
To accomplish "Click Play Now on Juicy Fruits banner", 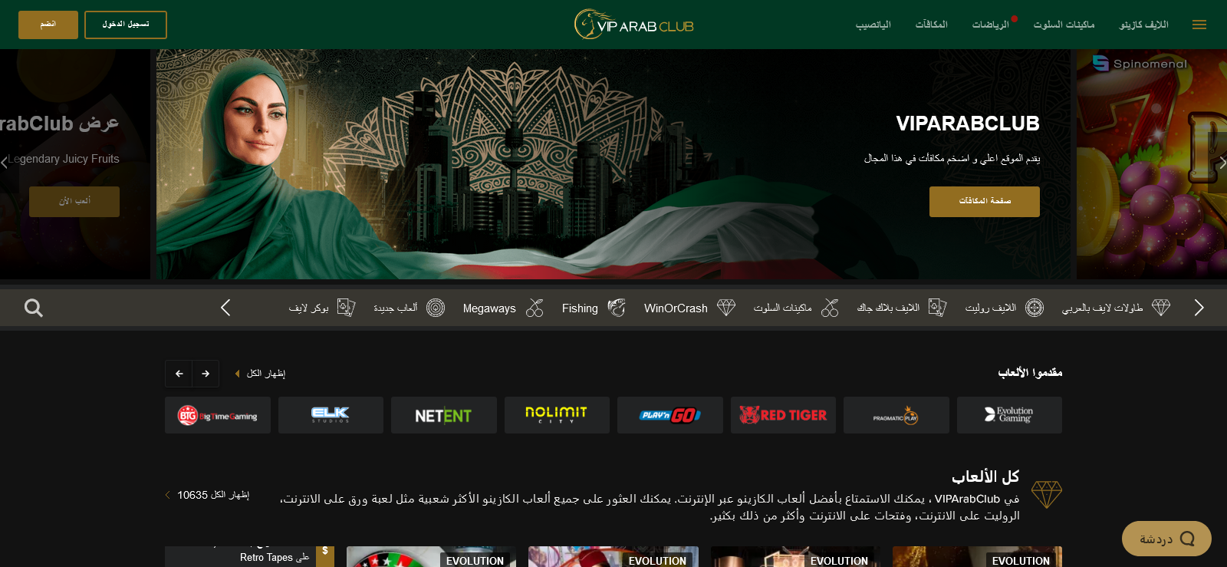I will (74, 201).
